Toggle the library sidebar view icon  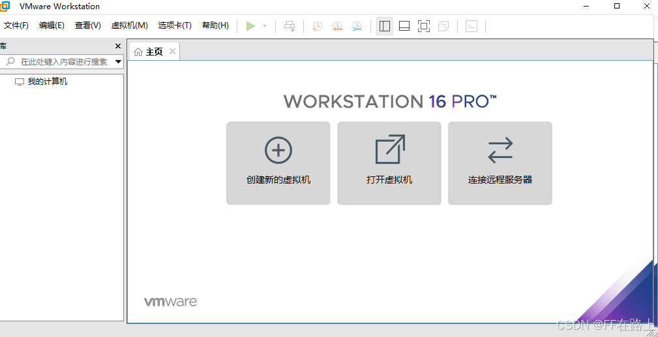pyautogui.click(x=384, y=26)
